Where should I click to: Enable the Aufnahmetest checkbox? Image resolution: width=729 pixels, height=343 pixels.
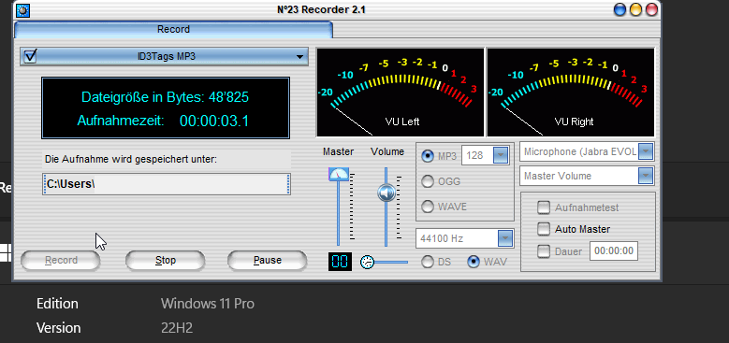544,207
